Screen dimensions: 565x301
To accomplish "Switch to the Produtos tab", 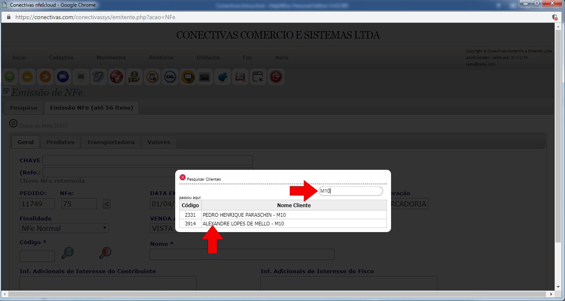I will pyautogui.click(x=60, y=142).
